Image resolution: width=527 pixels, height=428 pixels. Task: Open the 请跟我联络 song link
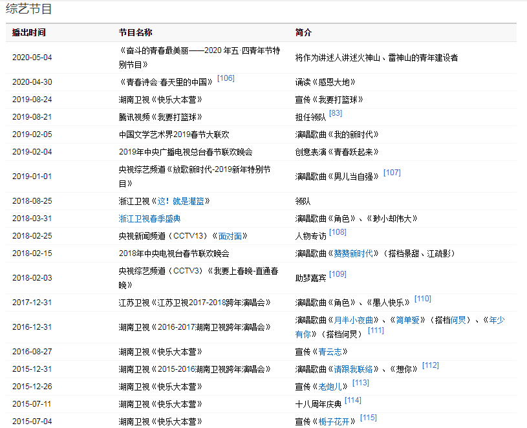click(x=353, y=369)
